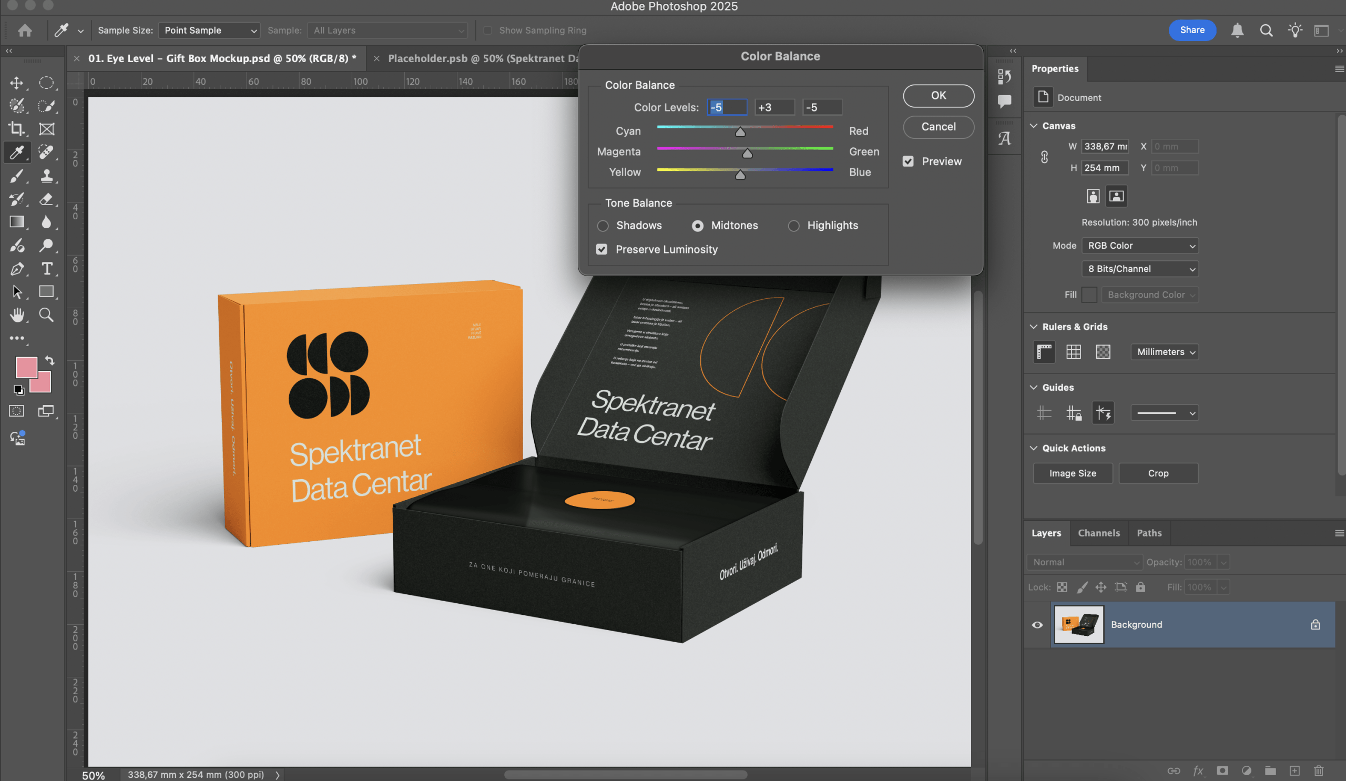This screenshot has height=781, width=1346.
Task: Open the guides line style dropdown
Action: (x=1164, y=412)
